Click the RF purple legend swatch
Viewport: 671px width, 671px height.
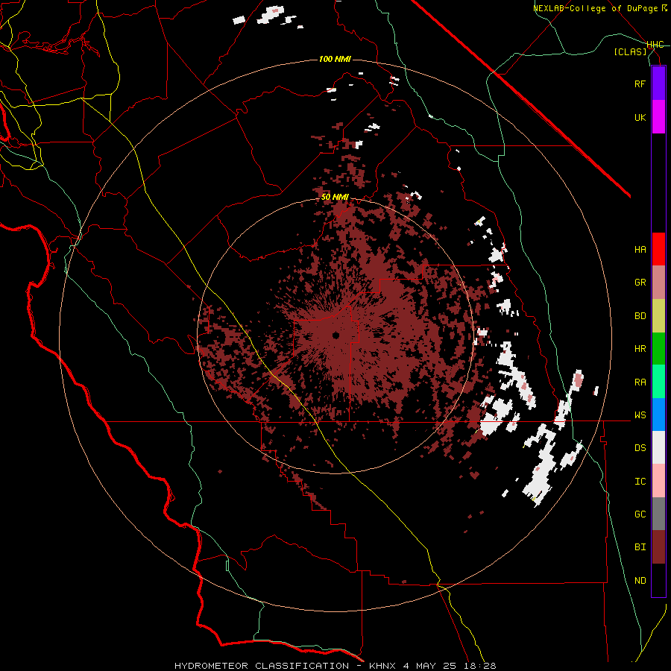pos(658,84)
